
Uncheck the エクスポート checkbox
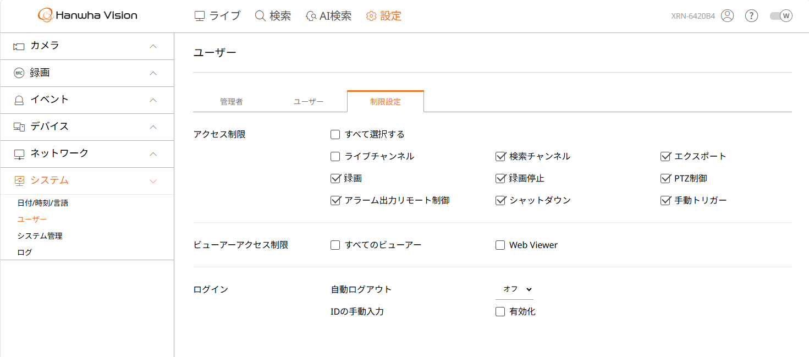coord(665,157)
